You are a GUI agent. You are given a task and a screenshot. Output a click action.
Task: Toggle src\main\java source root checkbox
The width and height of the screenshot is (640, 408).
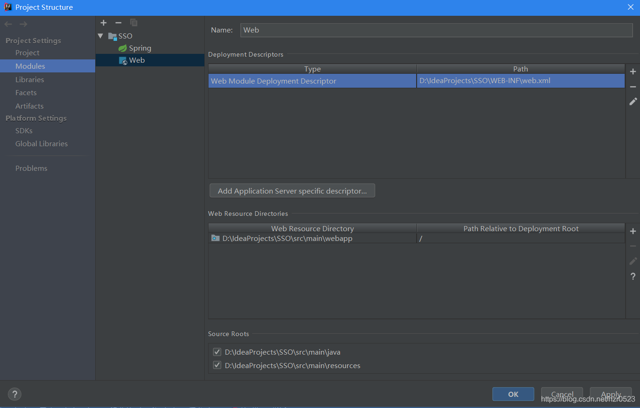click(x=217, y=352)
